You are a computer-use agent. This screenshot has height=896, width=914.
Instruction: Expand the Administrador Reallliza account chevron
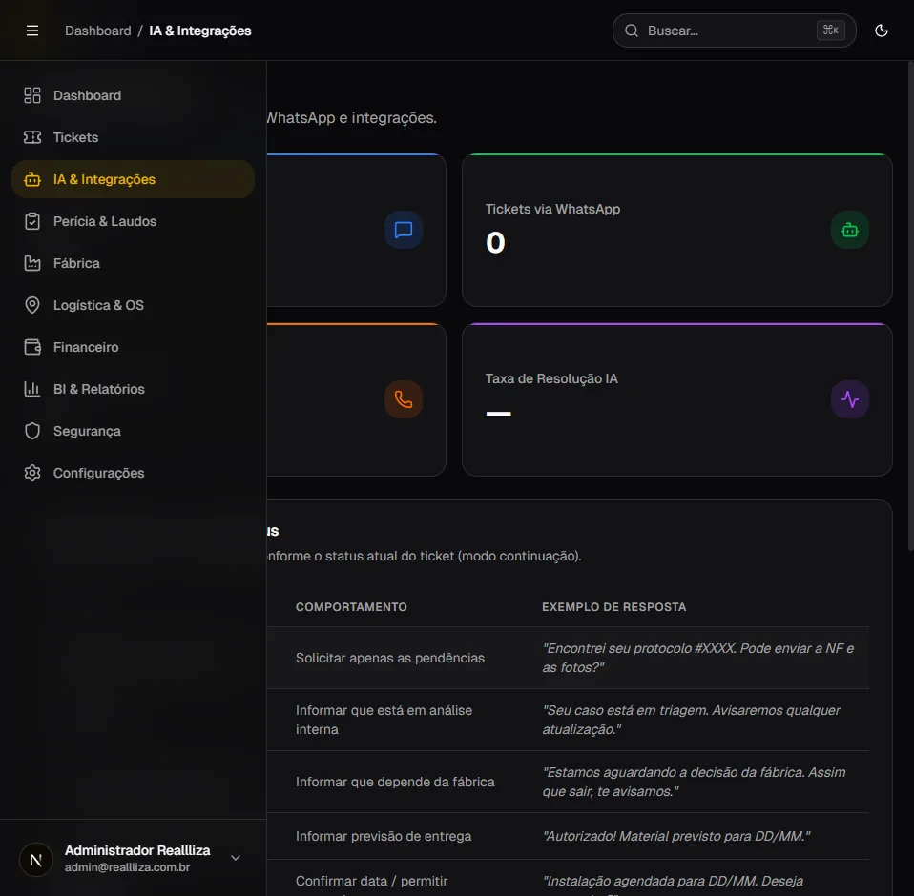(236, 858)
